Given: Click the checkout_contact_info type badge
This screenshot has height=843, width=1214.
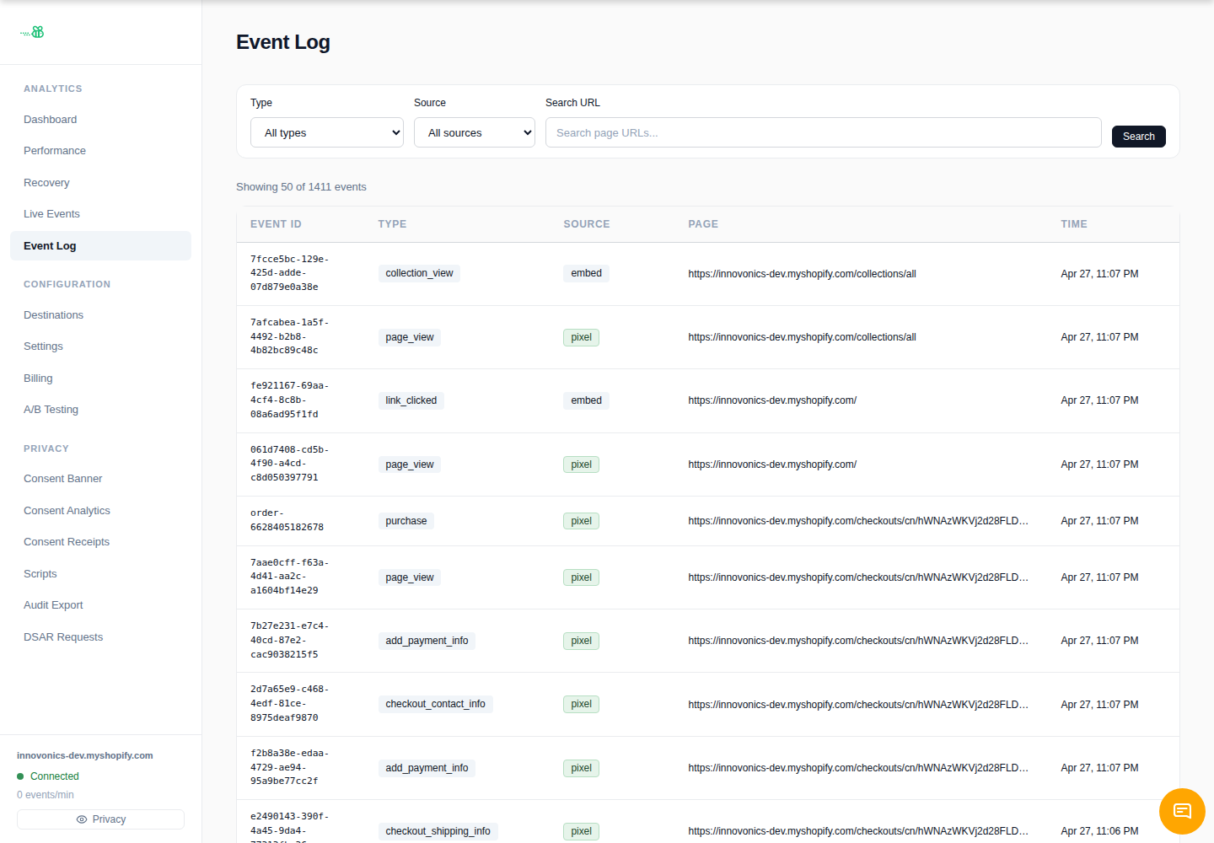Looking at the screenshot, I should (x=436, y=704).
